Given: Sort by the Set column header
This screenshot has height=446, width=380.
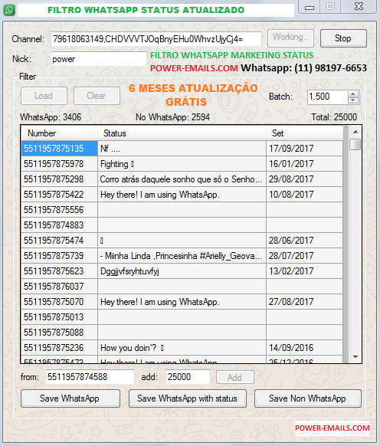Looking at the screenshot, I should click(x=304, y=133).
